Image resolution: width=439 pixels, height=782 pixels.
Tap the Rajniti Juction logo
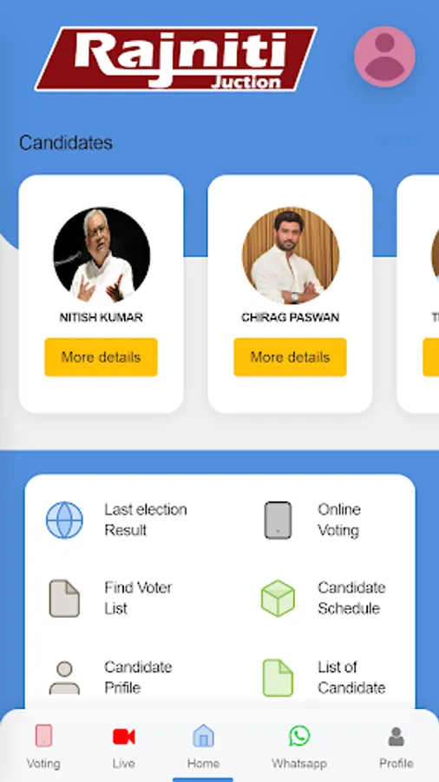pyautogui.click(x=176, y=59)
